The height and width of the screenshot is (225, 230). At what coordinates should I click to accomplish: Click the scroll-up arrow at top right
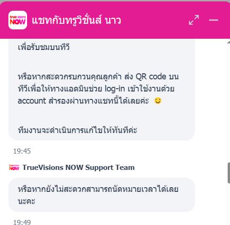click(229, 42)
